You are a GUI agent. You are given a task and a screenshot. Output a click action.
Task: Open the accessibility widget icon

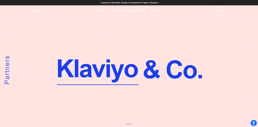(253, 123)
